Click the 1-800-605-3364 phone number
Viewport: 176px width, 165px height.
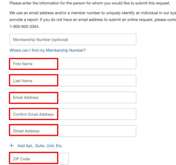coord(24,26)
